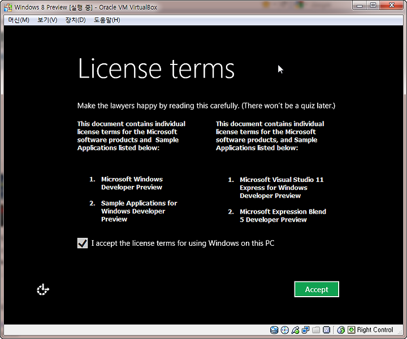Click the VirtualBox title bar app icon
This screenshot has width=407, height=339.
(8, 7)
